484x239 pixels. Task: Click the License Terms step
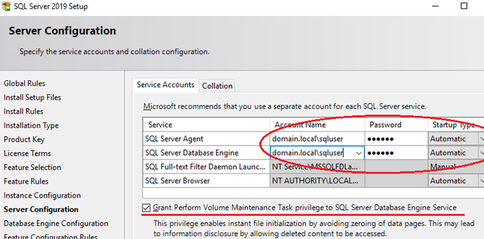tap(27, 153)
